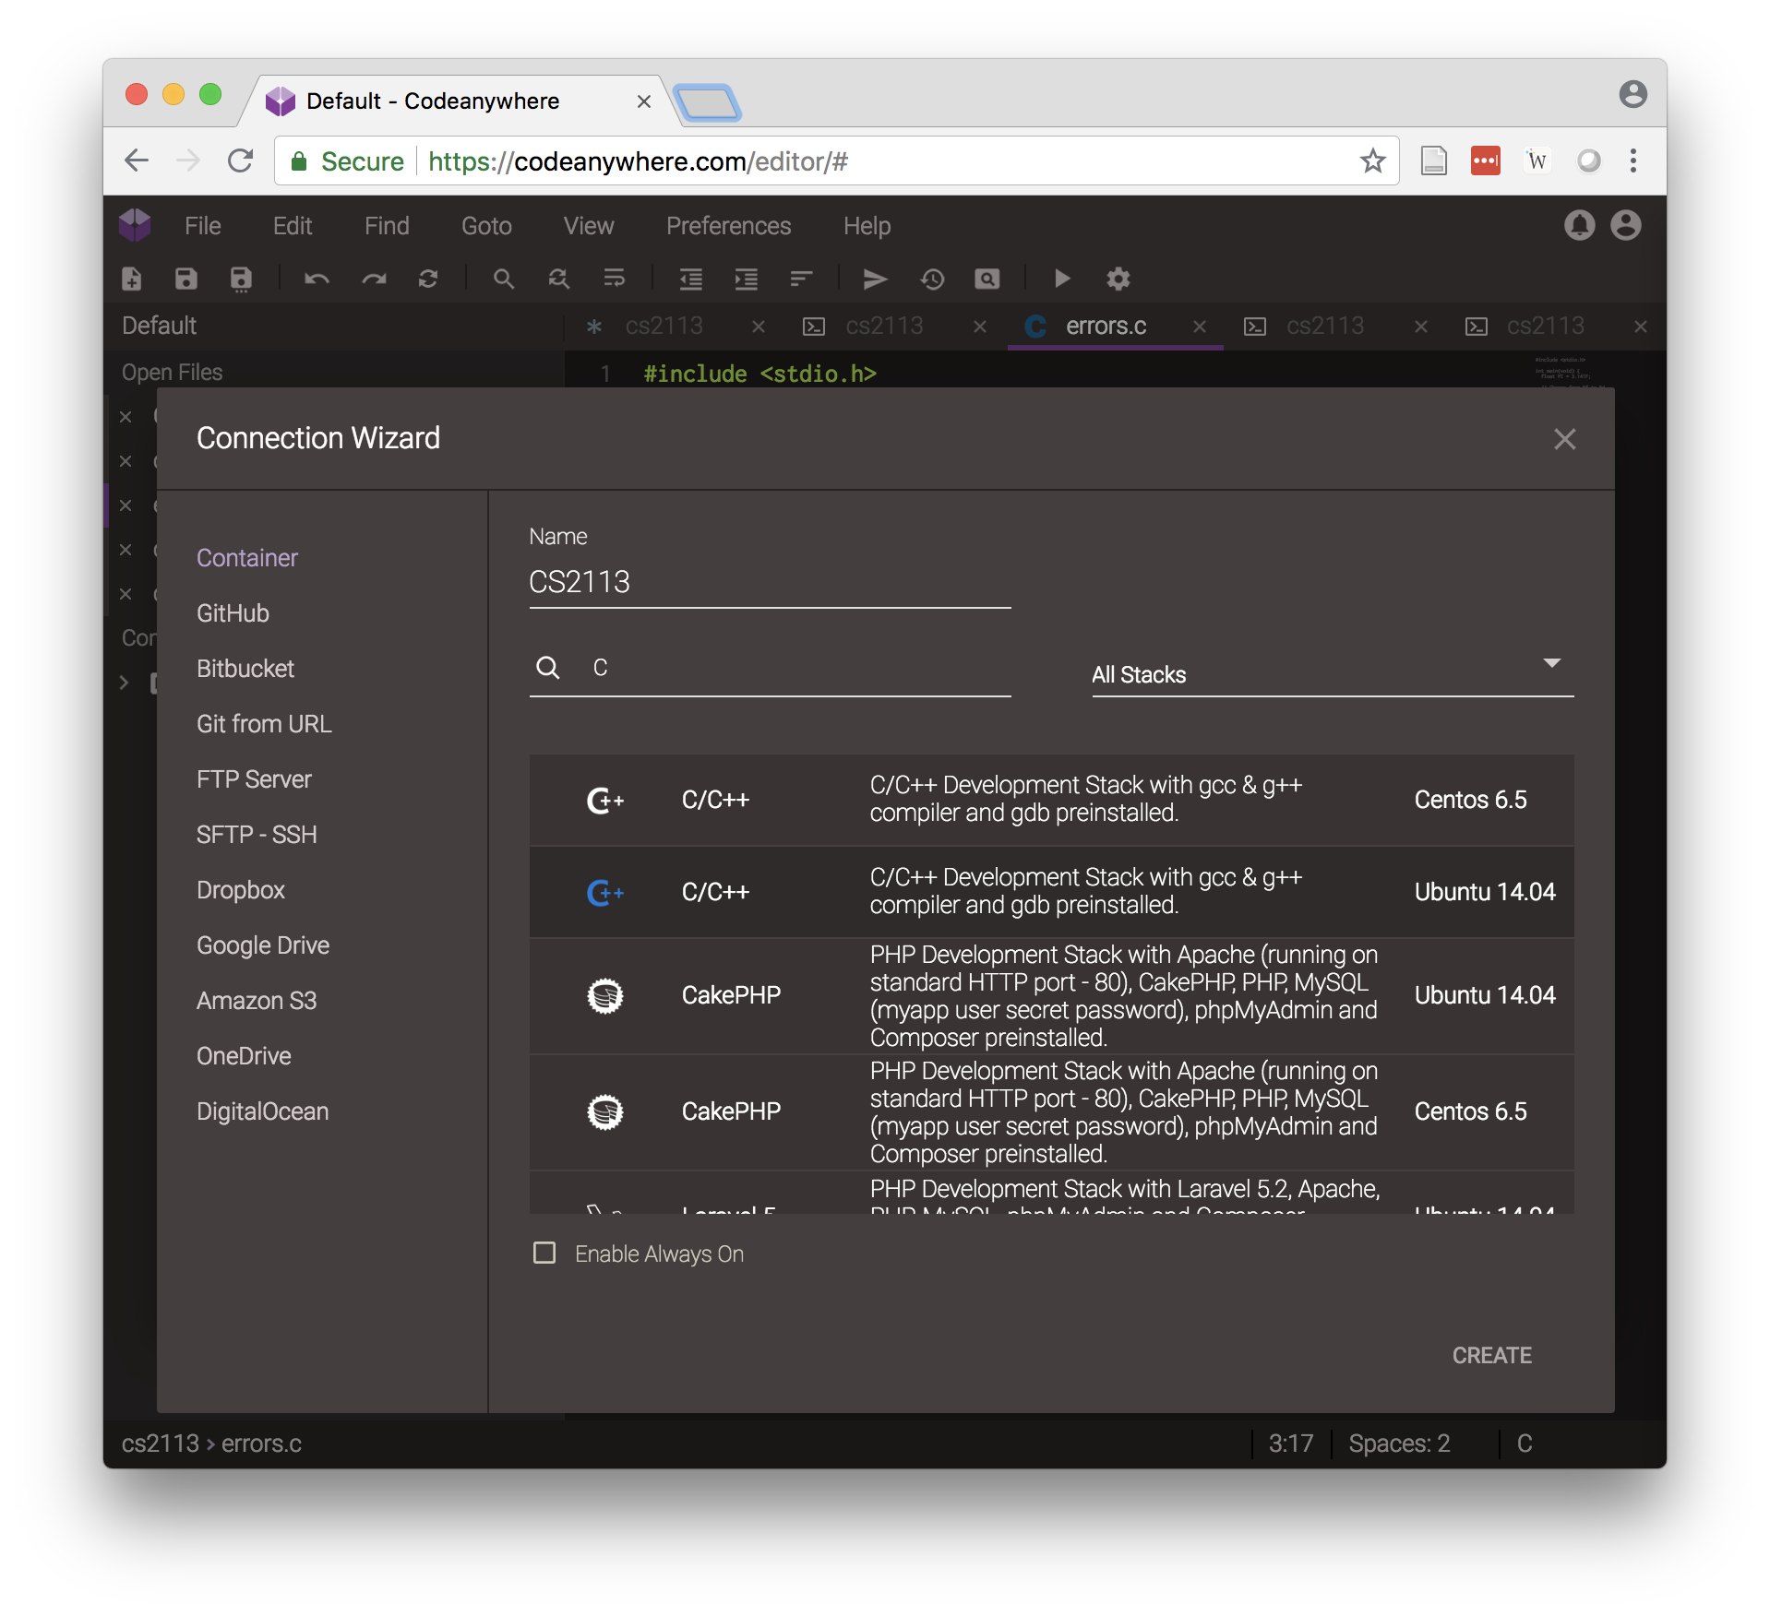This screenshot has width=1770, height=1616.
Task: Click the save all toolbar icon
Action: (241, 279)
